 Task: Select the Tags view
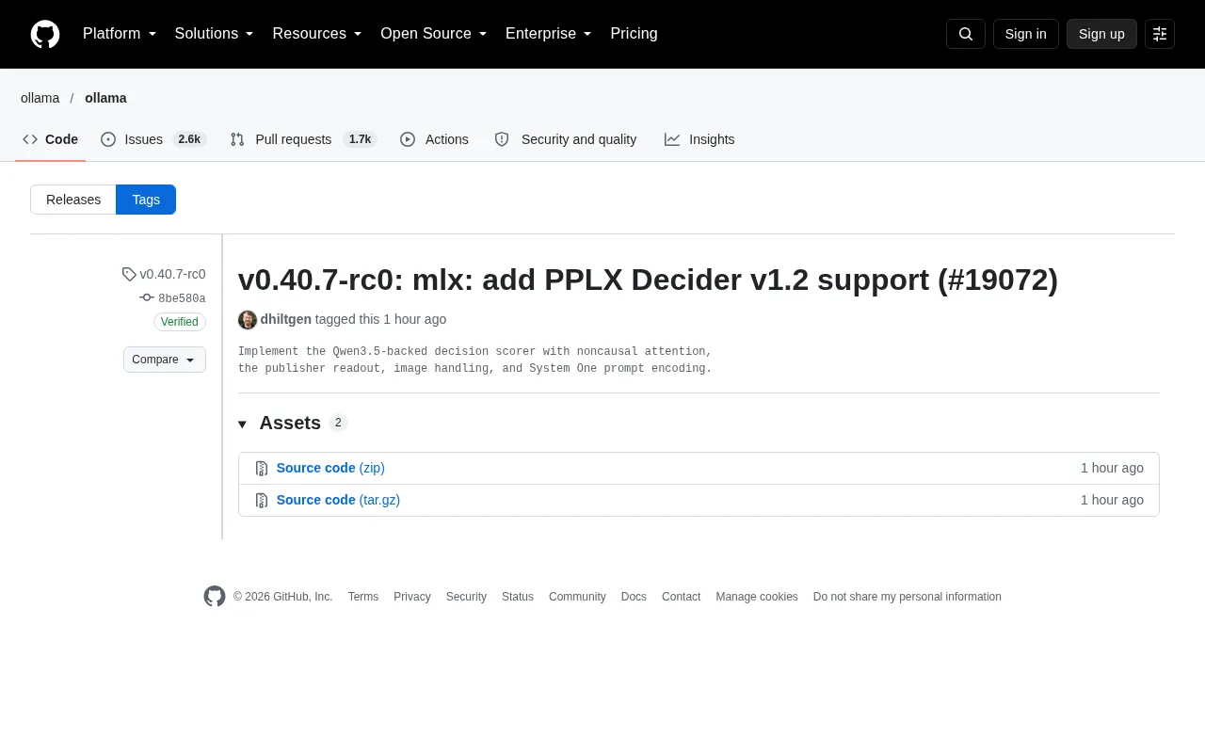pyautogui.click(x=146, y=200)
